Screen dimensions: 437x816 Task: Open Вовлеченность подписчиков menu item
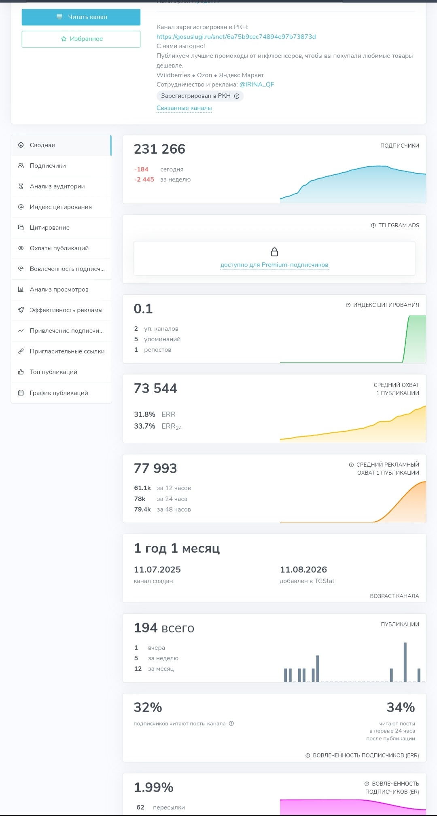pyautogui.click(x=61, y=269)
